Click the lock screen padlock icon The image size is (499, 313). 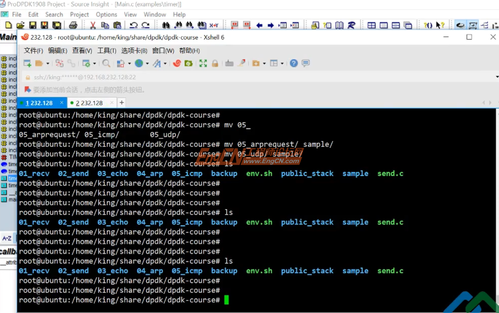[x=215, y=63]
